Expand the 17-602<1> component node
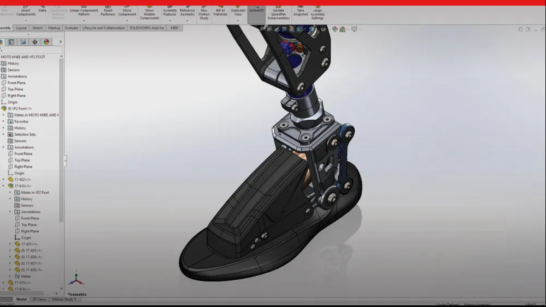Screen dimensions: 546x307 4,180
